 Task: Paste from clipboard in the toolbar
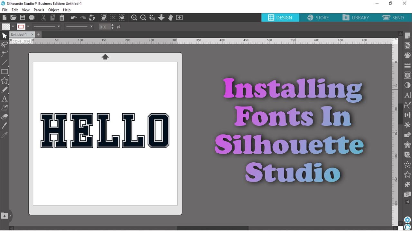(62, 18)
